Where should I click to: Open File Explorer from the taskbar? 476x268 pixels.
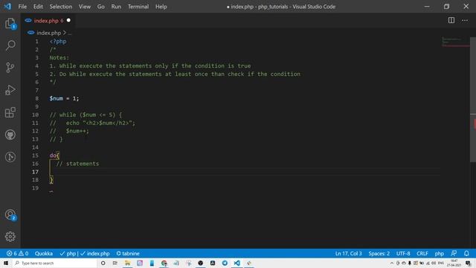click(x=127, y=263)
